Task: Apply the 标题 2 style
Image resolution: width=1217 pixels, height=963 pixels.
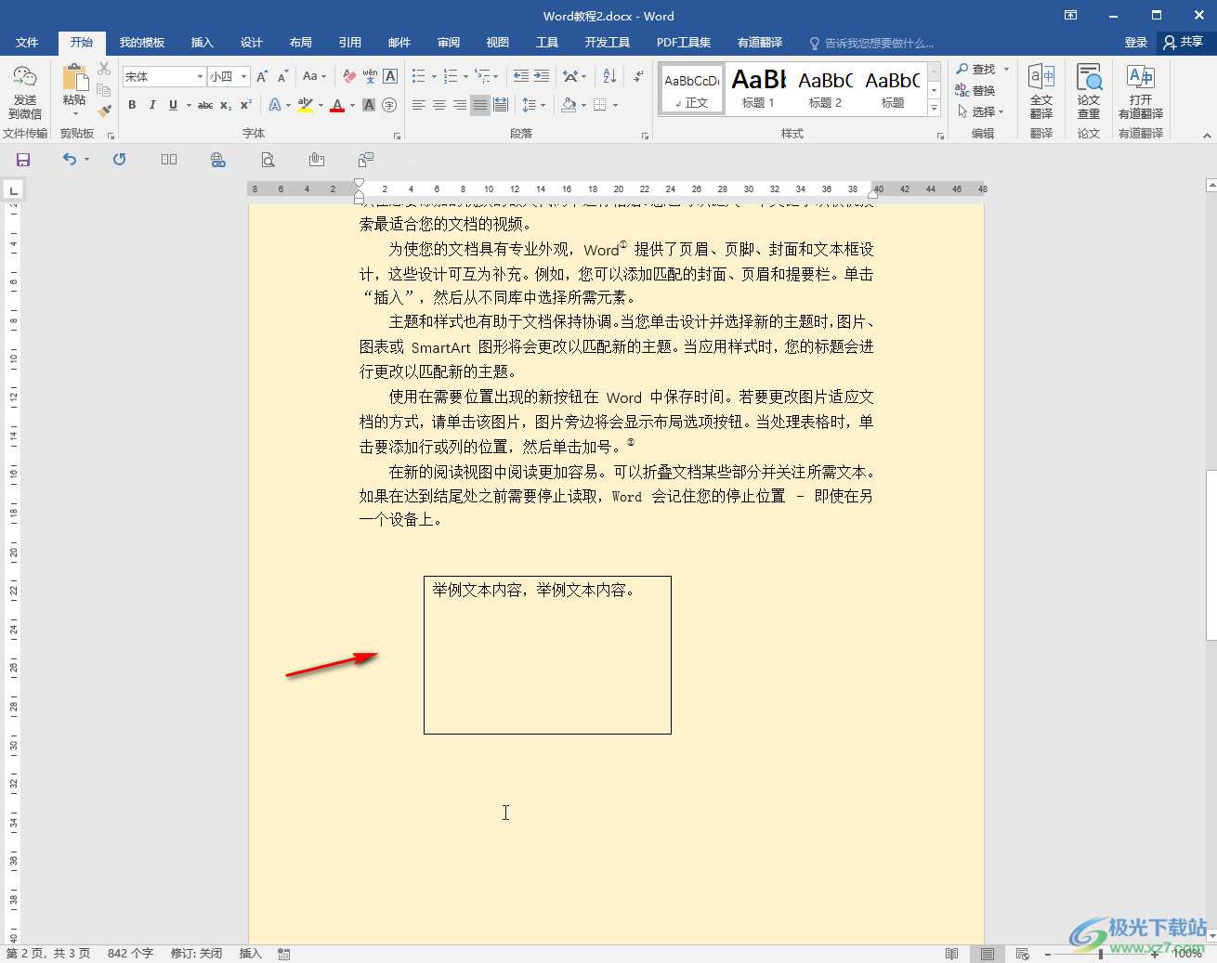Action: coord(825,89)
